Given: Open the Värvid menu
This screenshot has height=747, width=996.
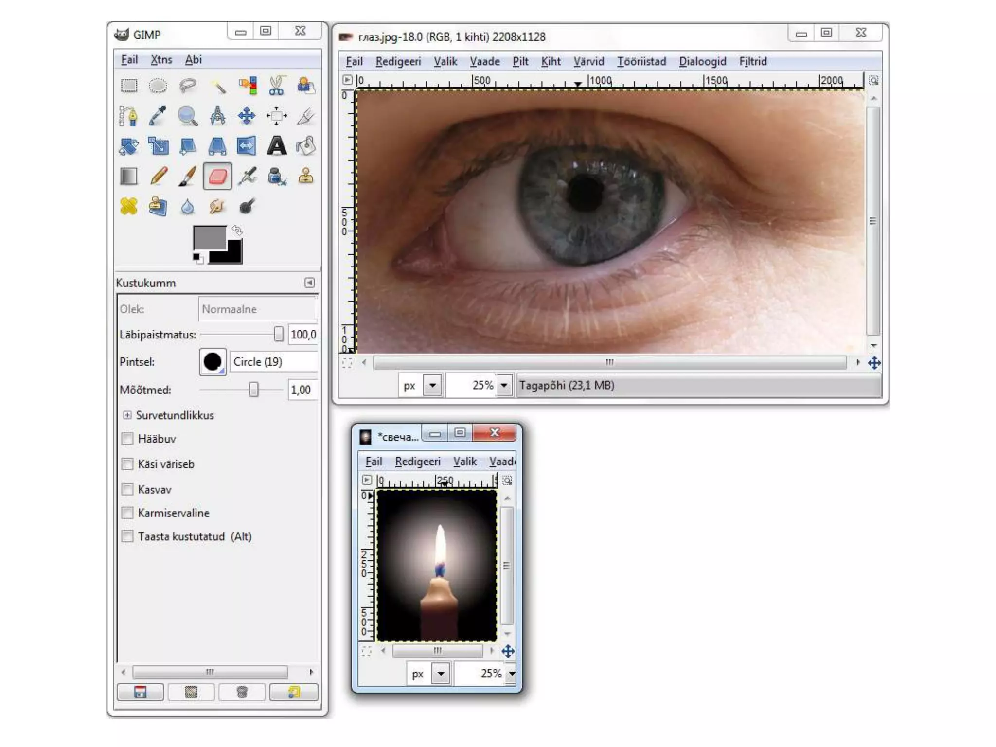Looking at the screenshot, I should pos(588,62).
